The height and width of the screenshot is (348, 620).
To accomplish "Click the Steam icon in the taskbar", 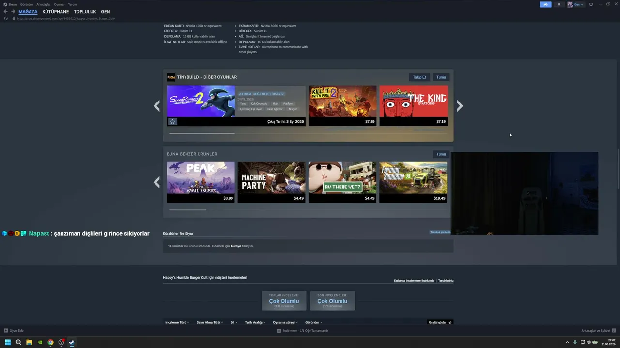I will pos(72,342).
